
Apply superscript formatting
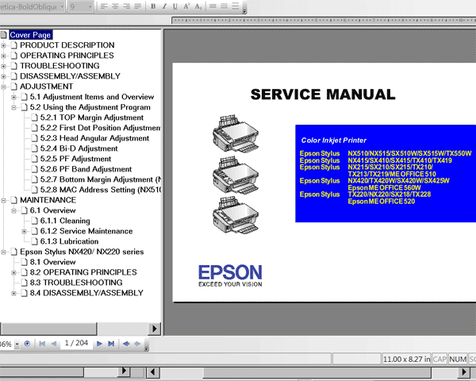click(x=186, y=6)
